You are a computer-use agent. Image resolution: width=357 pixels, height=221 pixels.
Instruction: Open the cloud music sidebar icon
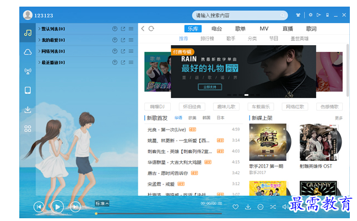coord(28,52)
